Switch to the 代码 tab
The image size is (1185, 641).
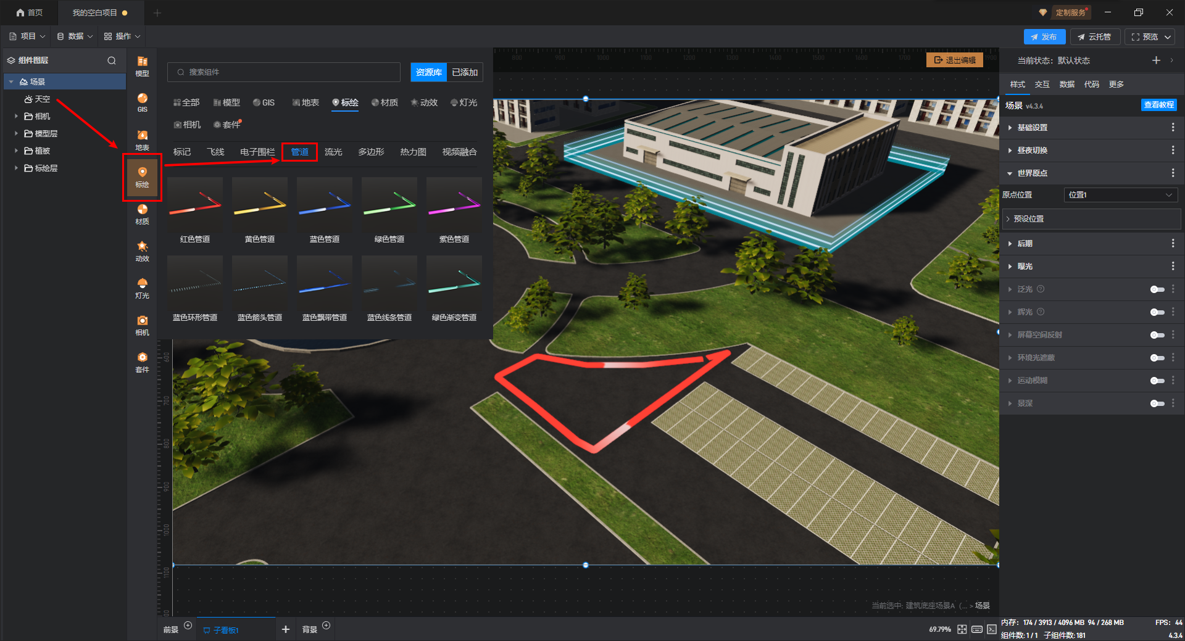(1091, 85)
